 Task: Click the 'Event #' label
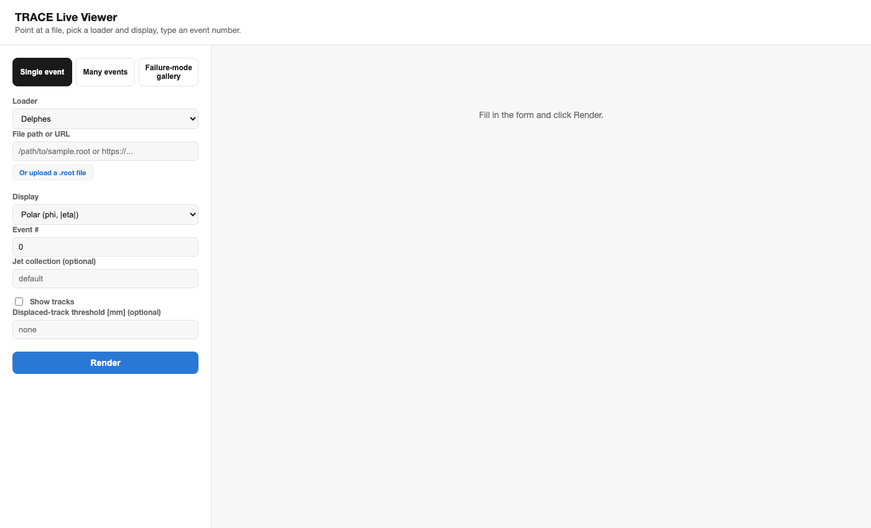[x=26, y=230]
